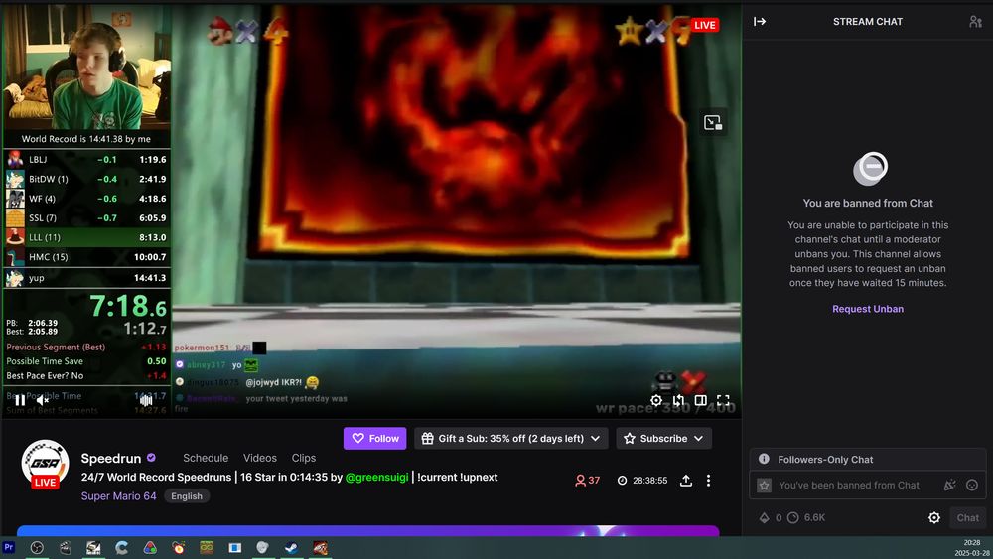Click the stream uptime 28:38:55
The height and width of the screenshot is (559, 993).
642,481
